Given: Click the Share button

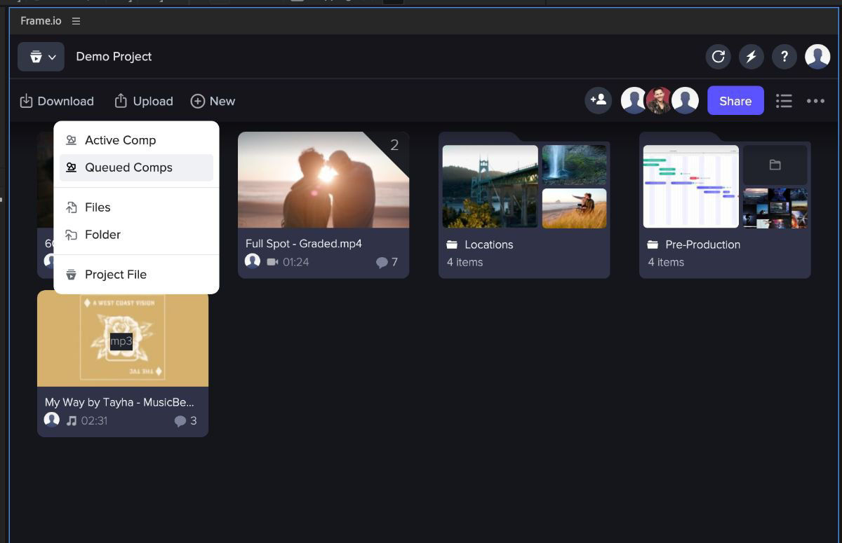Looking at the screenshot, I should 735,100.
